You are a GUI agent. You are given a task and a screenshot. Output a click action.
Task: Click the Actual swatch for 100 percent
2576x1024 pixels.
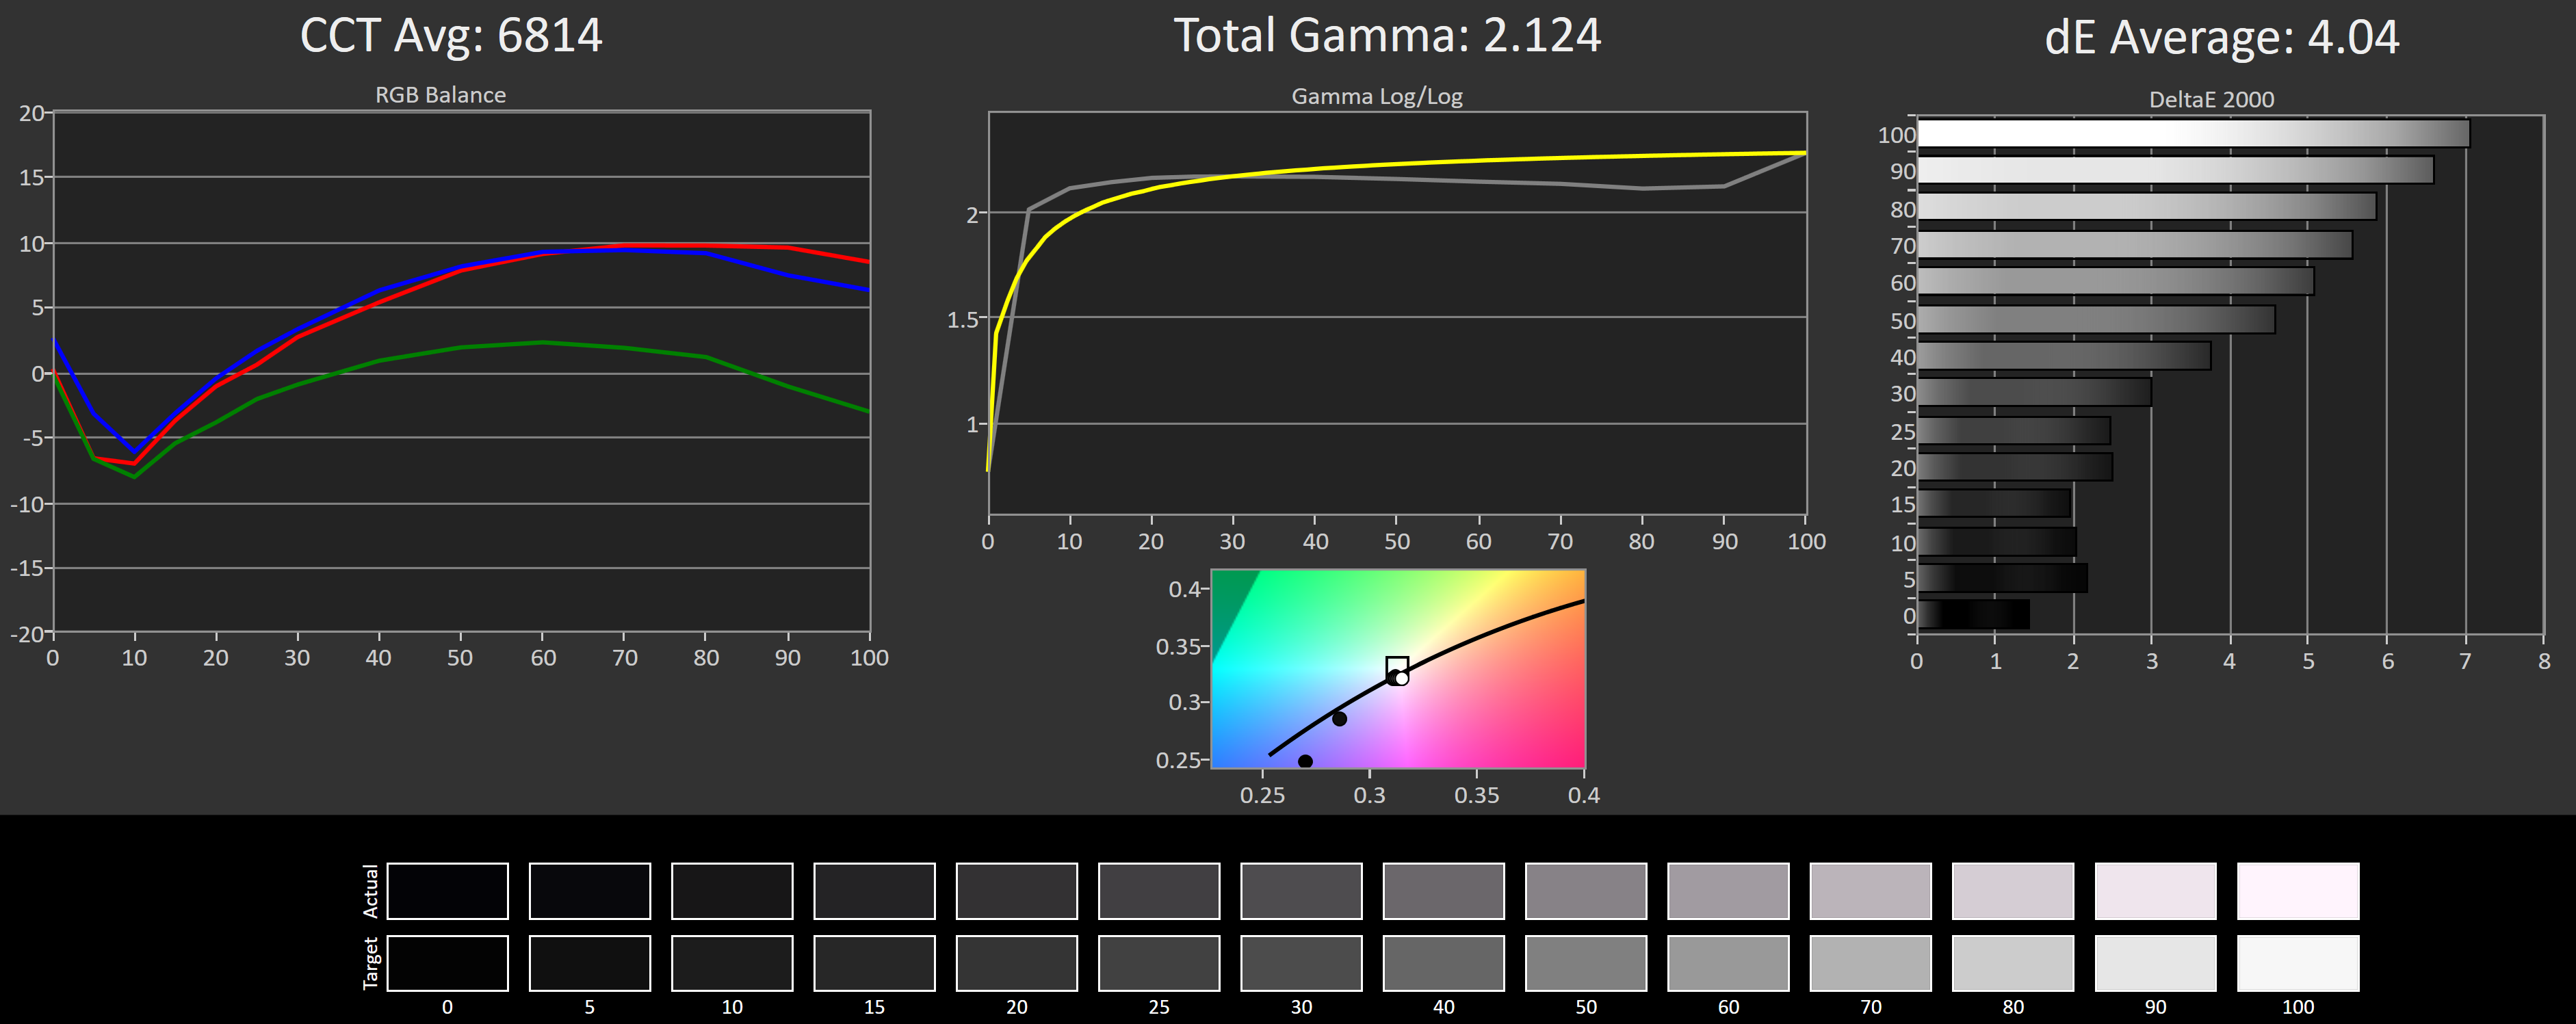(x=2297, y=890)
